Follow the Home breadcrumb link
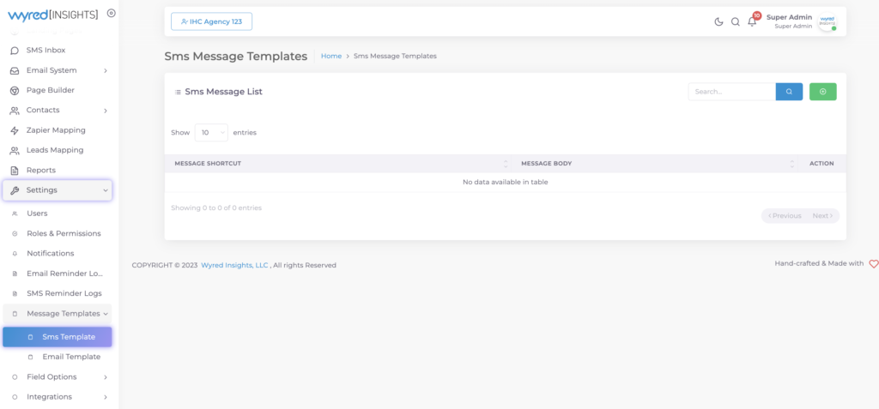This screenshot has height=409, width=879. [331, 56]
